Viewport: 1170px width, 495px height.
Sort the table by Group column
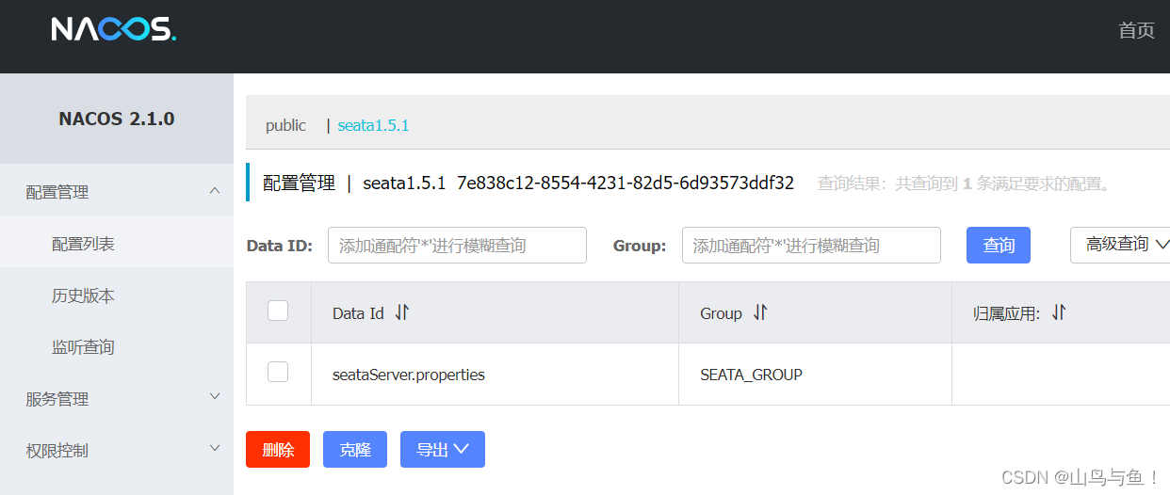pos(760,312)
